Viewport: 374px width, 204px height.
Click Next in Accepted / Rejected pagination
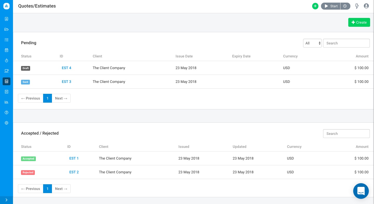[x=61, y=189]
